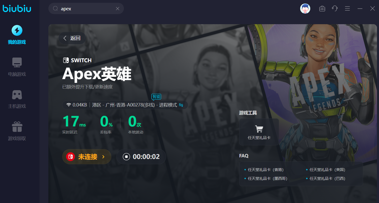Open the 我的游戏 lightning icon

[x=17, y=30]
